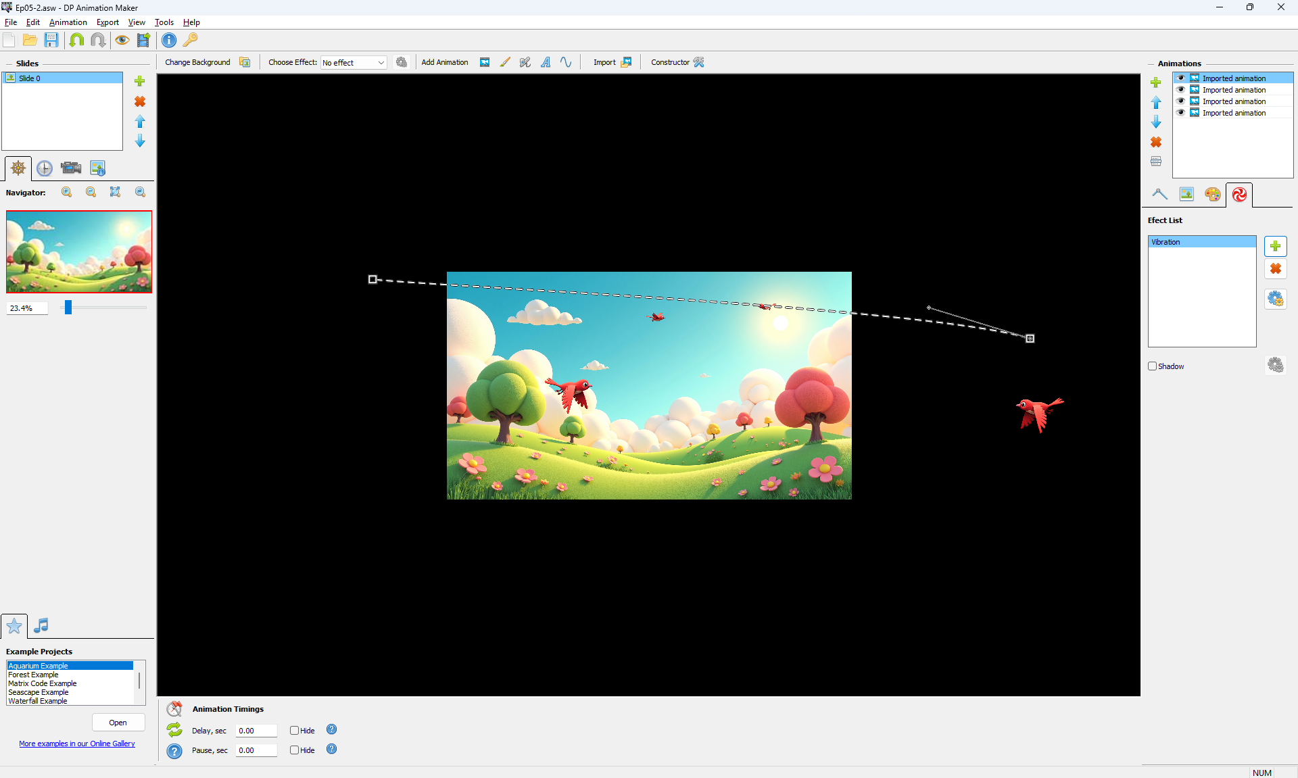
Task: Click the Navigator zoom slider handle
Action: pyautogui.click(x=68, y=308)
